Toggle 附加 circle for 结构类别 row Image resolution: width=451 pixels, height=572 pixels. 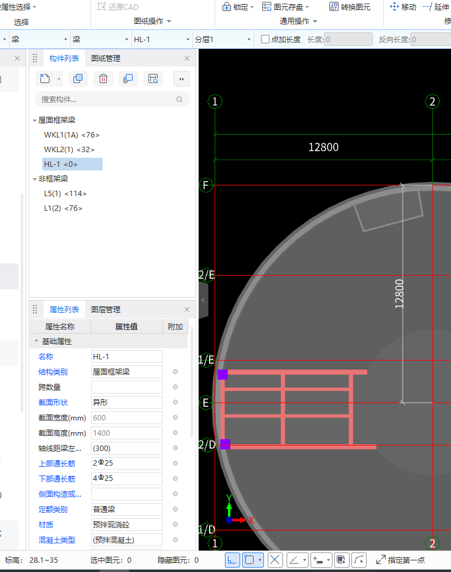[175, 372]
